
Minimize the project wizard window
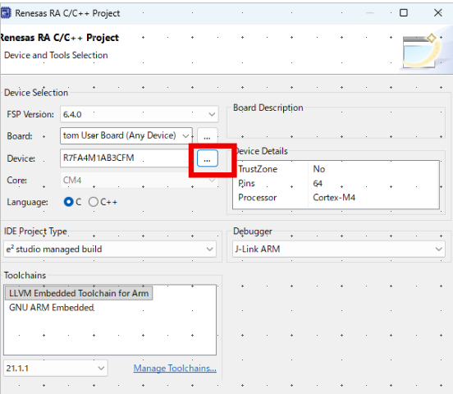(370, 13)
